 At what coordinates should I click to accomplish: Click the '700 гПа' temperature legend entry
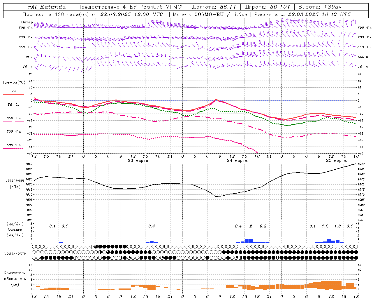pos(14,132)
